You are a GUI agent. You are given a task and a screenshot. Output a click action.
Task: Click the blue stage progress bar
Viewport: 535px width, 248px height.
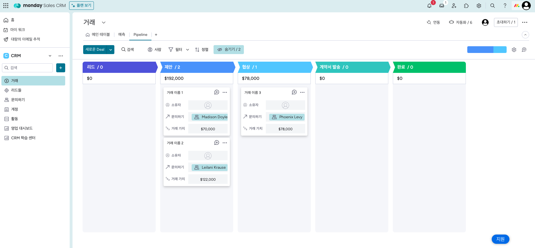[x=486, y=50]
